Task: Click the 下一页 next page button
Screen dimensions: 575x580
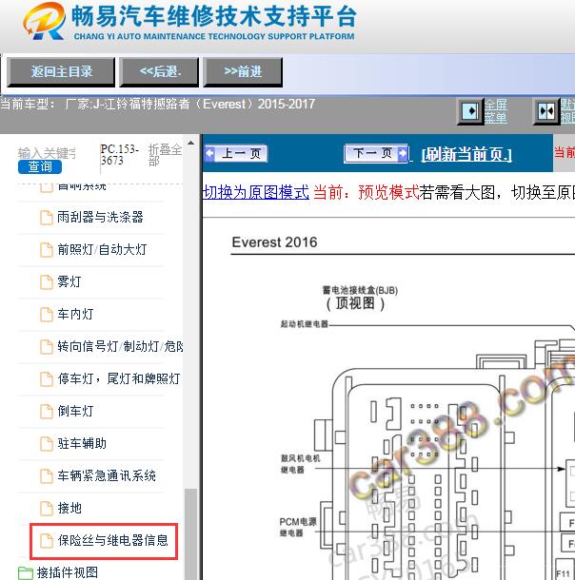Action: tap(376, 153)
